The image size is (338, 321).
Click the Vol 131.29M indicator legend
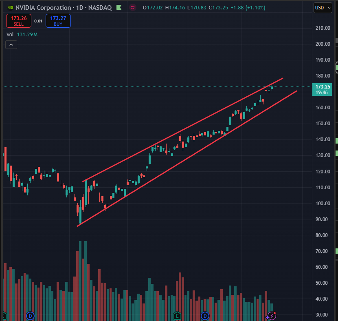(22, 35)
